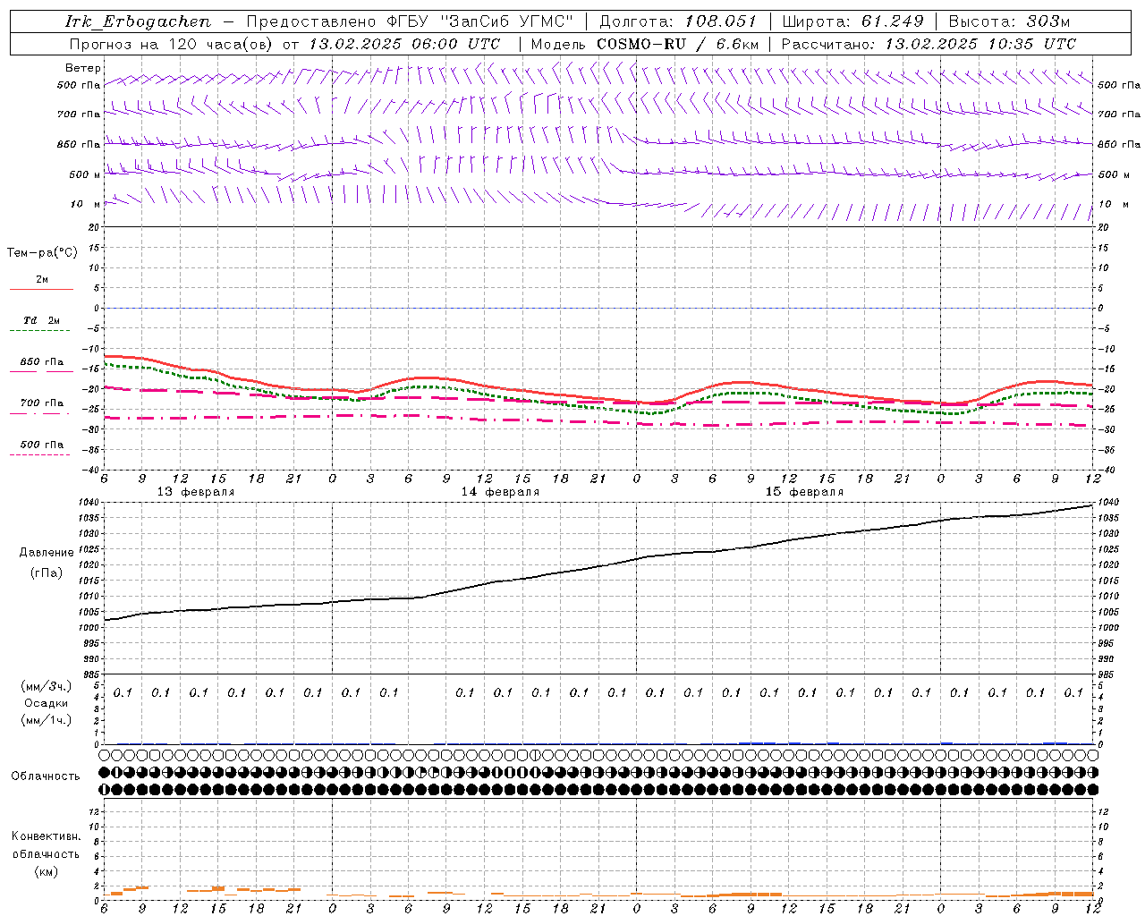Click the 850 гПа temperature legend entry
This screenshot has width=1145, height=916.
point(41,362)
